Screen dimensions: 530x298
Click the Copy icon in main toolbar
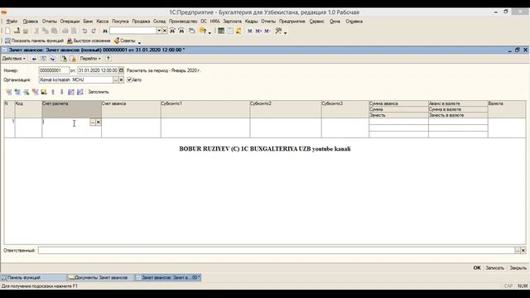46,31
